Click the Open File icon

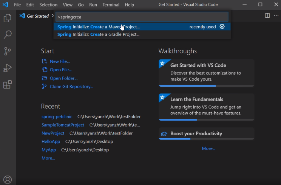click(45, 70)
